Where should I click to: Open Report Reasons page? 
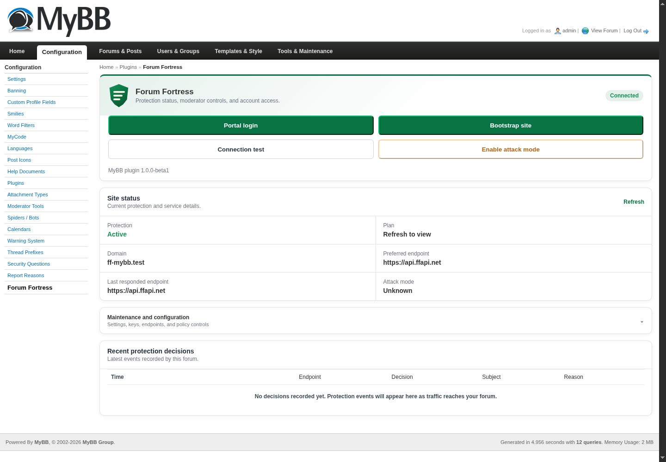(x=26, y=275)
